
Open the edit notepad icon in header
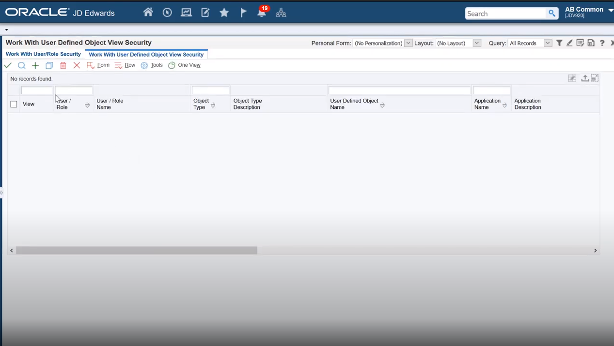pos(205,13)
